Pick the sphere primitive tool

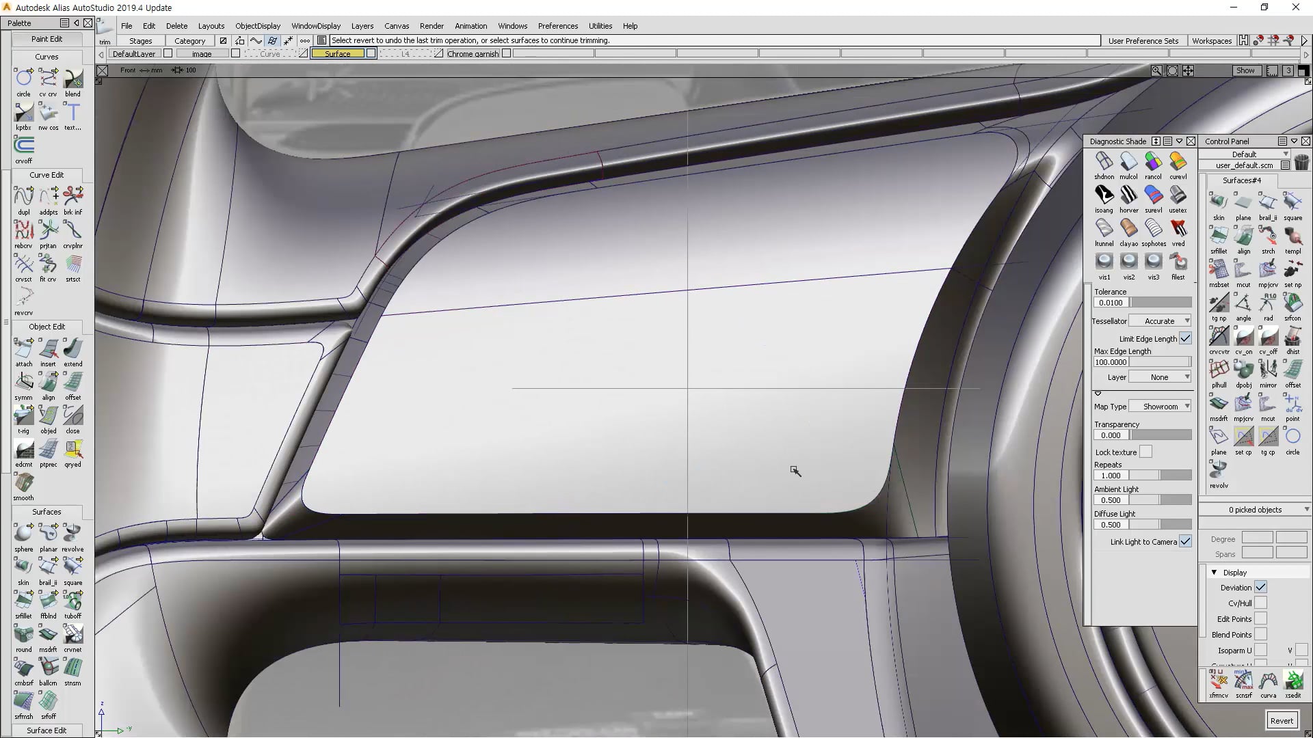(x=23, y=536)
